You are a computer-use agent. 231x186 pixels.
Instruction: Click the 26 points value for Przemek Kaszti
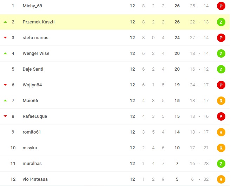pos(177,22)
